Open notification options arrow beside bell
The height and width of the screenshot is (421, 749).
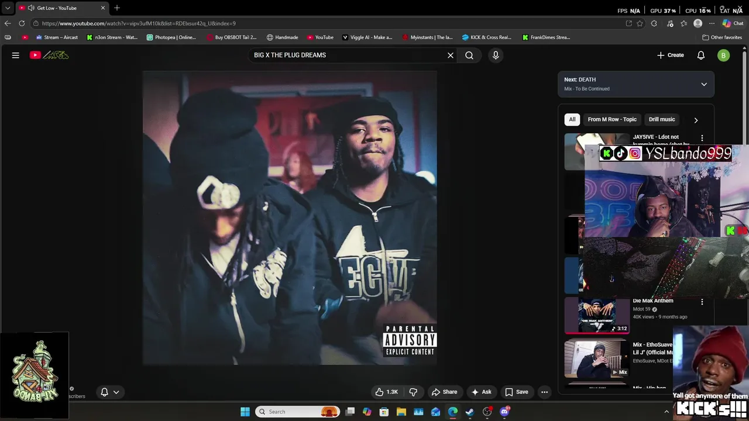[116, 392]
